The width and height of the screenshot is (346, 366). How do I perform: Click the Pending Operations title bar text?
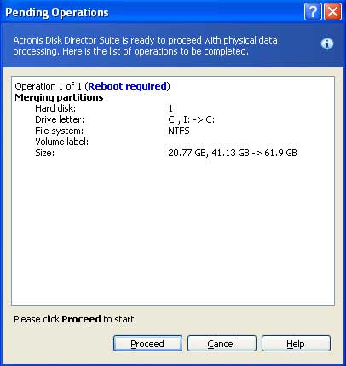point(57,13)
